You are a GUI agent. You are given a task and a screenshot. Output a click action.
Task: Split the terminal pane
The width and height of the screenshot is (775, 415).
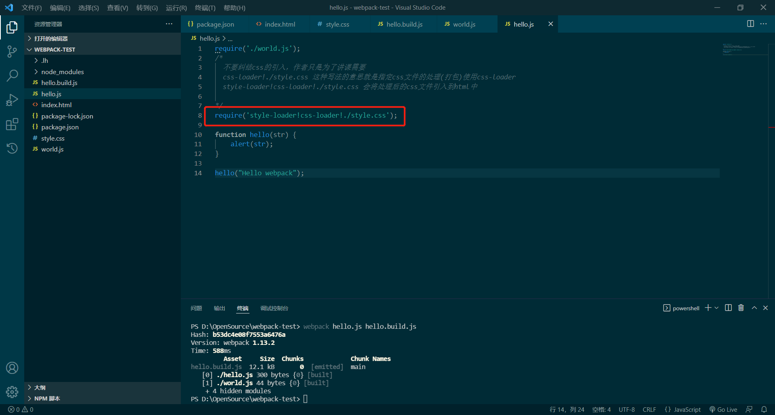[x=728, y=308]
